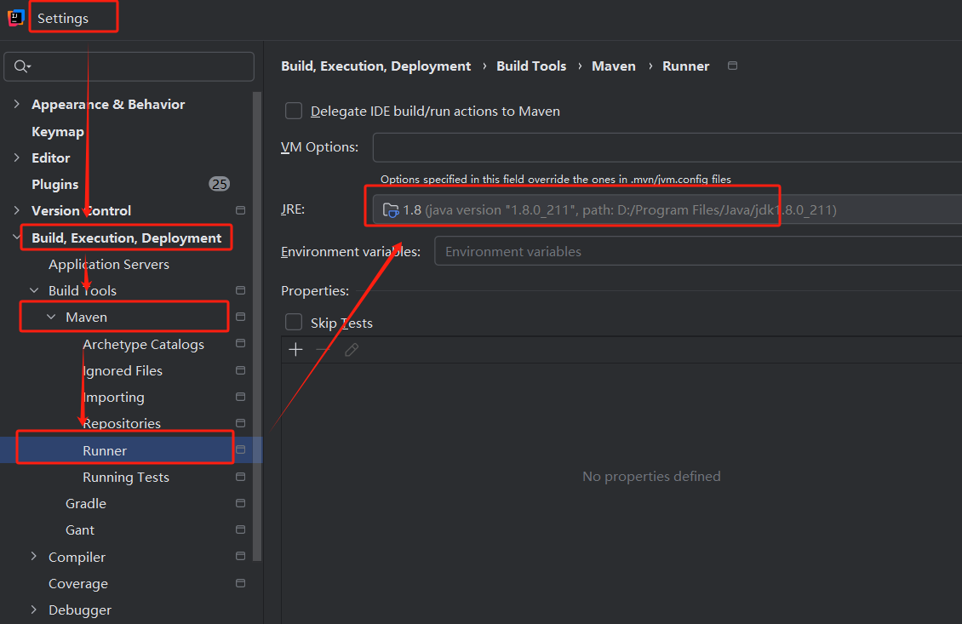Open Maven Importing settings
This screenshot has width=962, height=624.
[x=113, y=398]
